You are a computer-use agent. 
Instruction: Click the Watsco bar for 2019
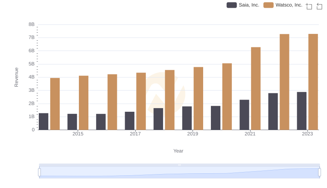[x=198, y=98]
